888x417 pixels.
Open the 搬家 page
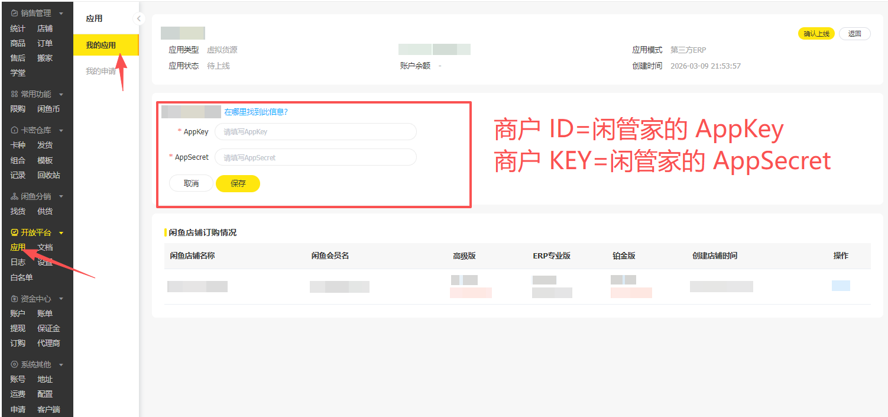tap(45, 58)
